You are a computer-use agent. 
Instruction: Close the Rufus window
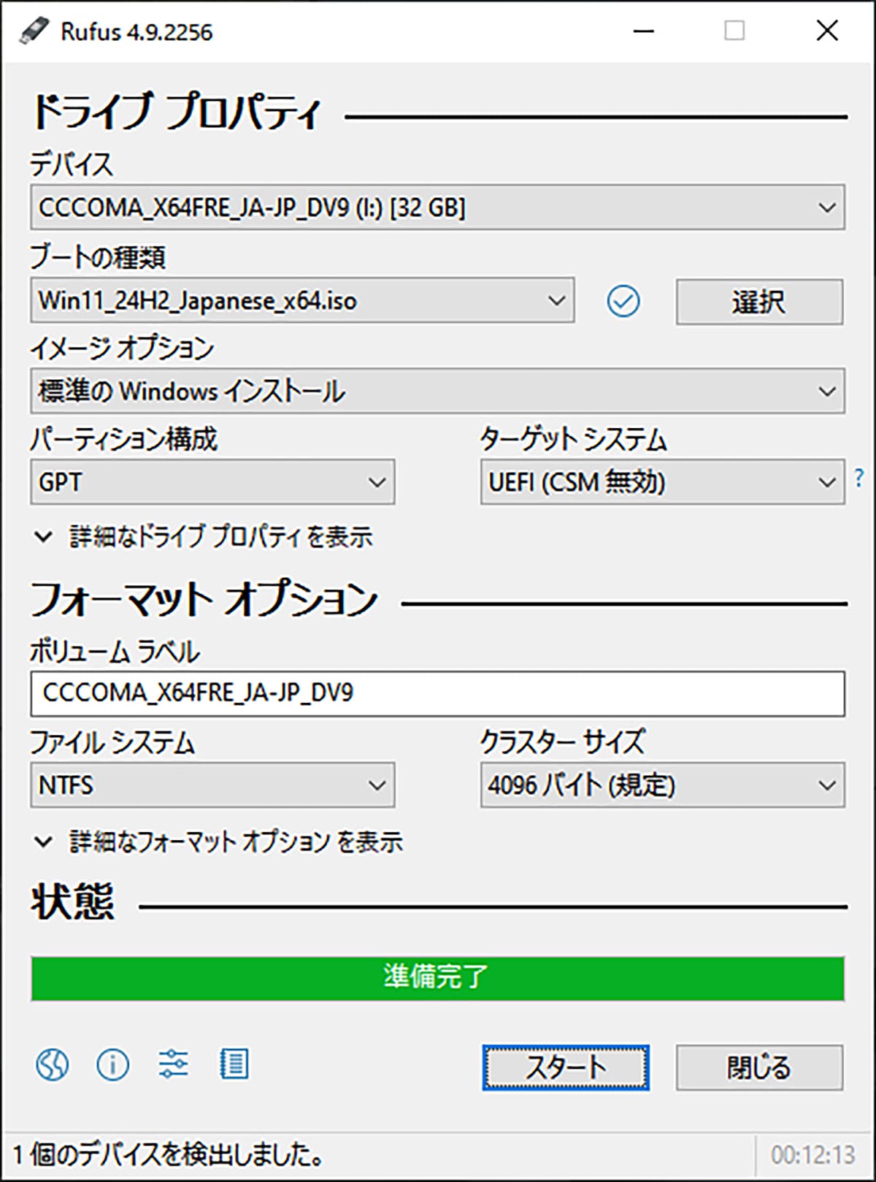[827, 31]
